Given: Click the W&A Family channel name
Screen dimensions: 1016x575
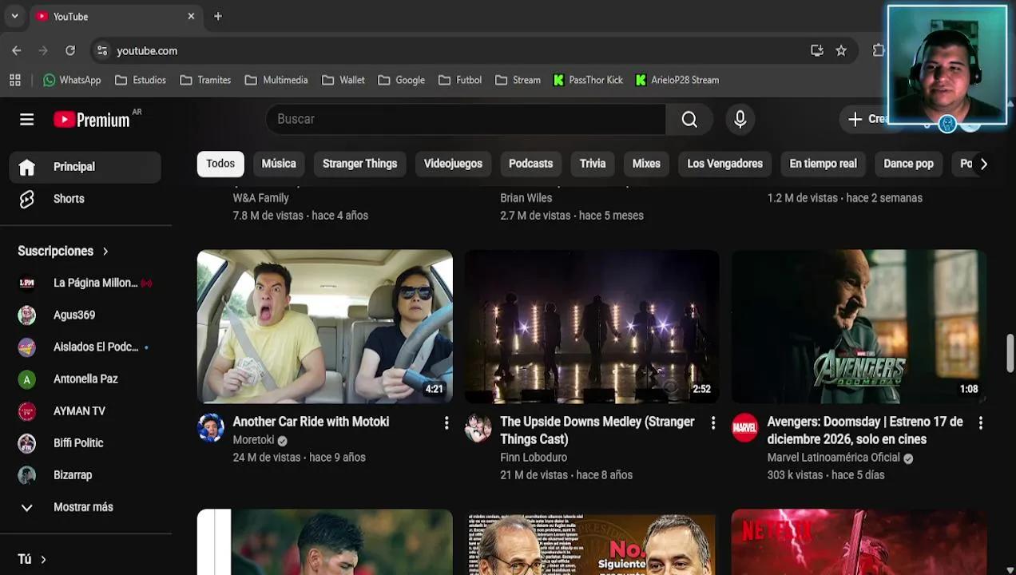Looking at the screenshot, I should pyautogui.click(x=260, y=198).
